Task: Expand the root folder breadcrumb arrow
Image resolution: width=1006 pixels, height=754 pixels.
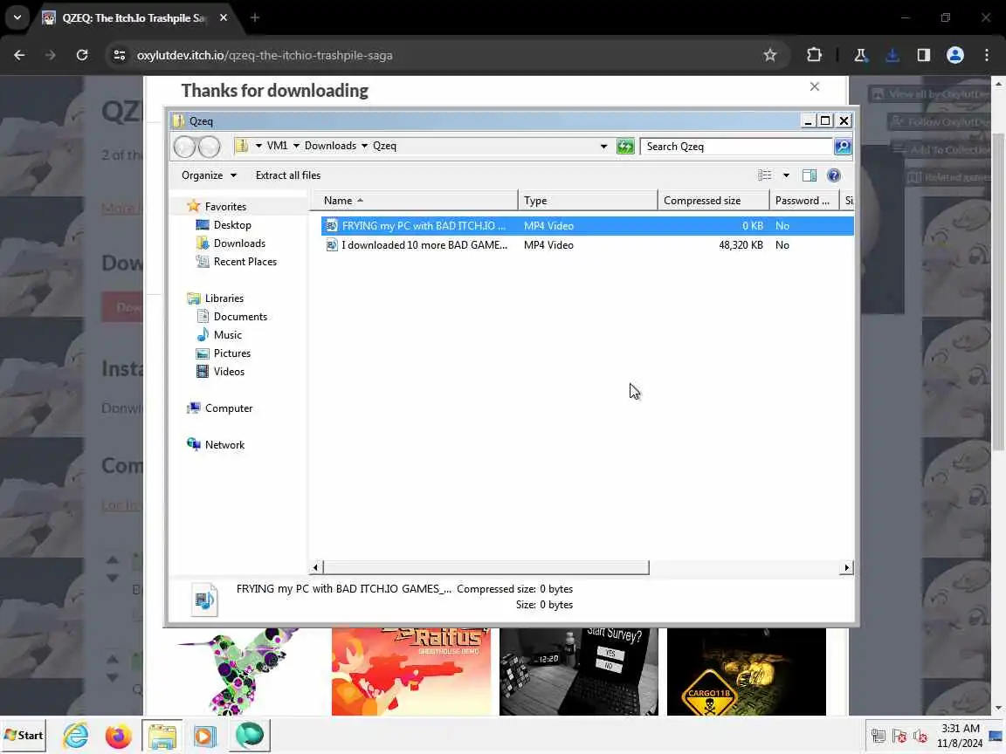Action: [x=258, y=147]
